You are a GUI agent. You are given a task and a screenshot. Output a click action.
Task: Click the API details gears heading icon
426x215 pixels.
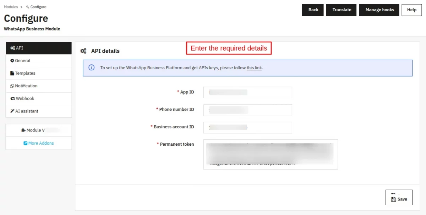pos(83,51)
